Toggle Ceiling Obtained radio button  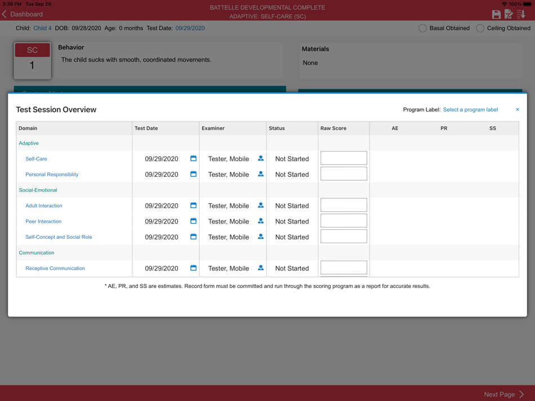click(480, 28)
